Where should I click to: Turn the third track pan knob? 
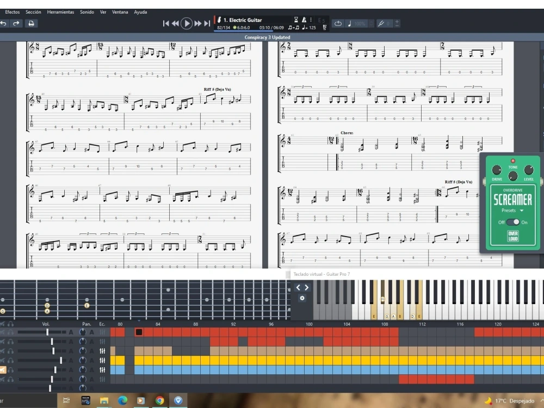(83, 351)
